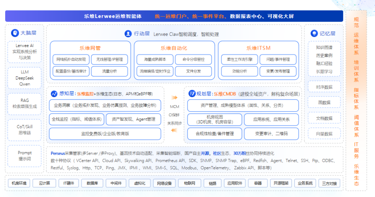This screenshot has width=375, height=197.
Task: Click the 行动层 person icon
Action: [128, 34]
